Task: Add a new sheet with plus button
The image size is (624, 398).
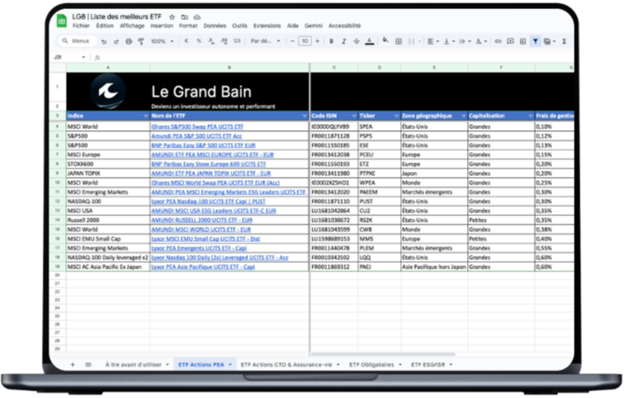Action: pyautogui.click(x=73, y=365)
